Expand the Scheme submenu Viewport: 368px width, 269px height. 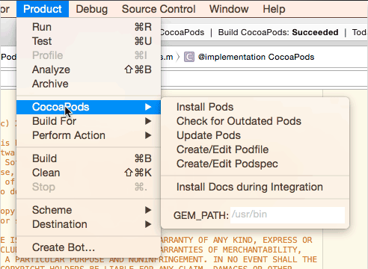tap(88, 210)
